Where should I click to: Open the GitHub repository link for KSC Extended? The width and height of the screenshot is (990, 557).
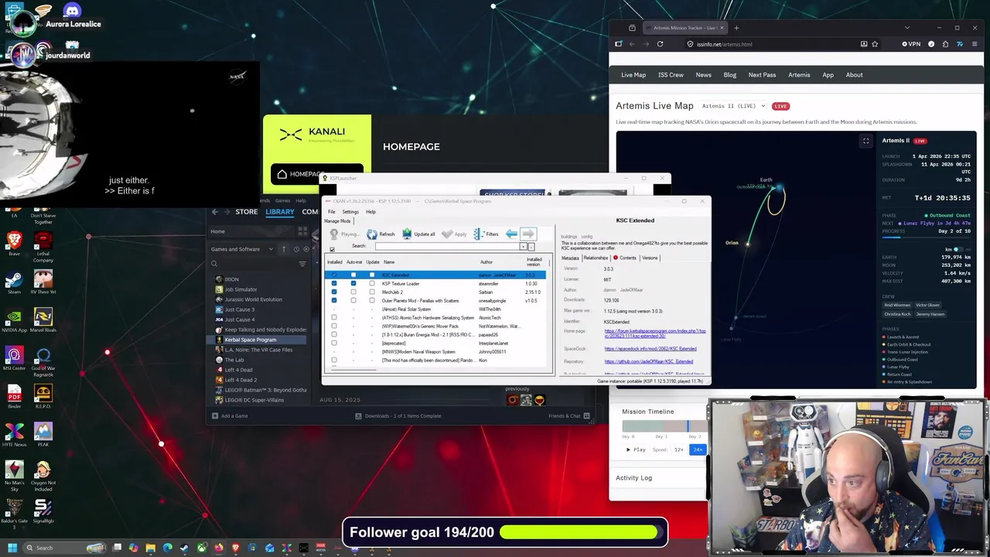pos(648,361)
